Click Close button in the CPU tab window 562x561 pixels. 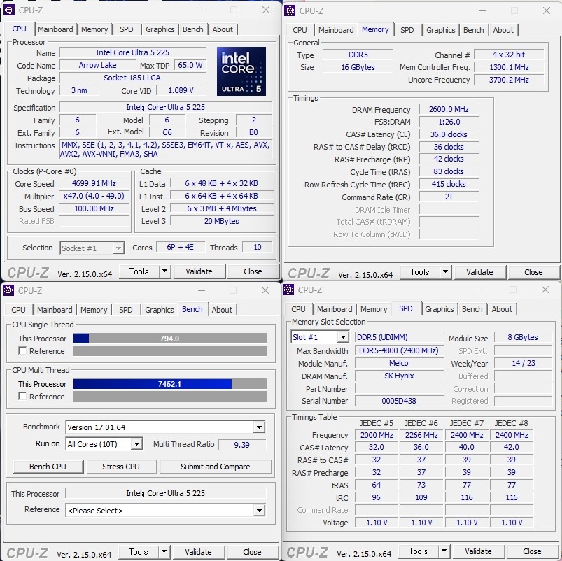click(253, 271)
